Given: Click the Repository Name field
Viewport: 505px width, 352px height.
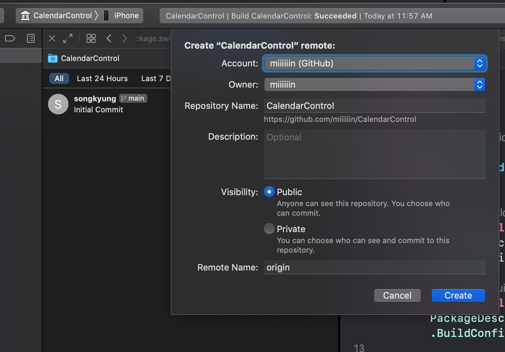Looking at the screenshot, I should [374, 106].
